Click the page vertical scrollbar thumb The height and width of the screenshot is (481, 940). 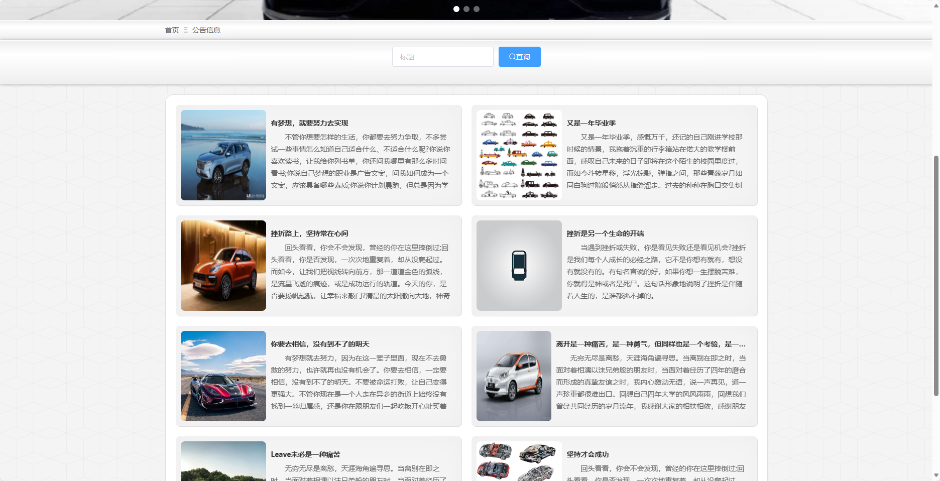coord(936,276)
